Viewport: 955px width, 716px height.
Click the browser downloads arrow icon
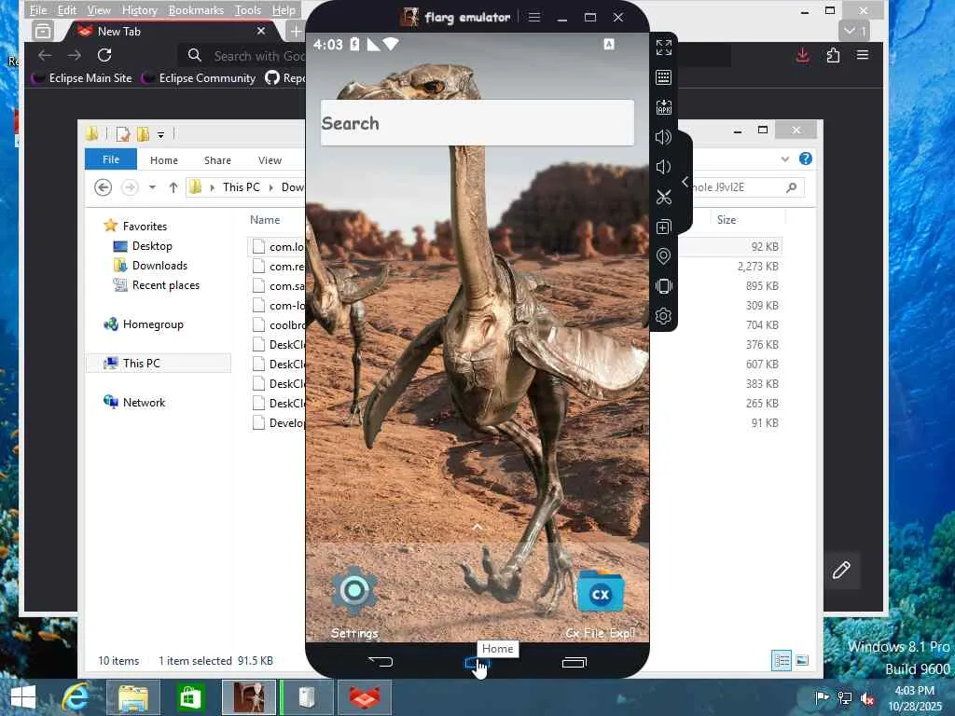pos(803,55)
